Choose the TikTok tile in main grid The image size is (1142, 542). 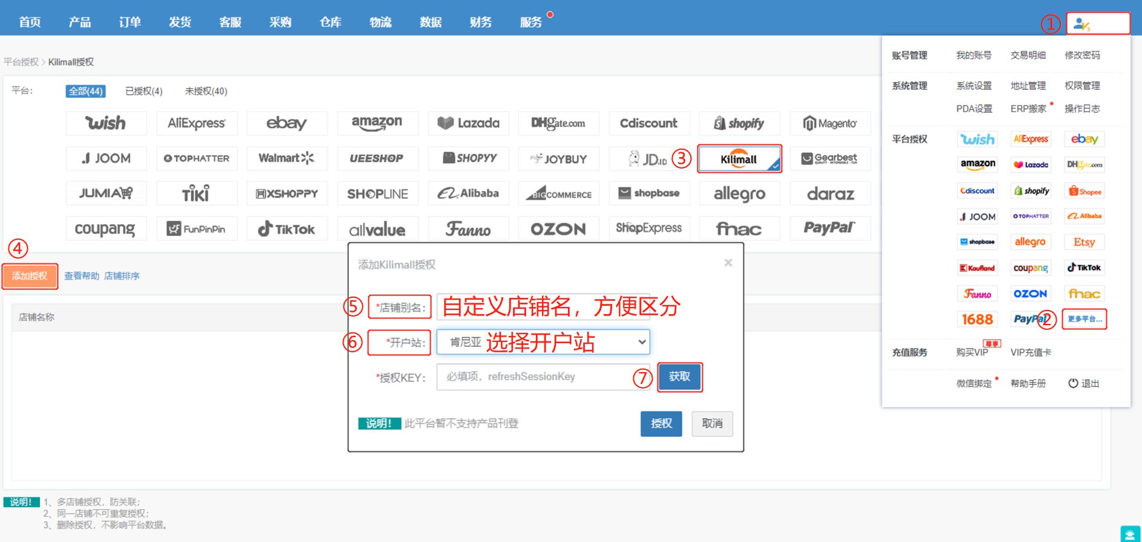287,228
